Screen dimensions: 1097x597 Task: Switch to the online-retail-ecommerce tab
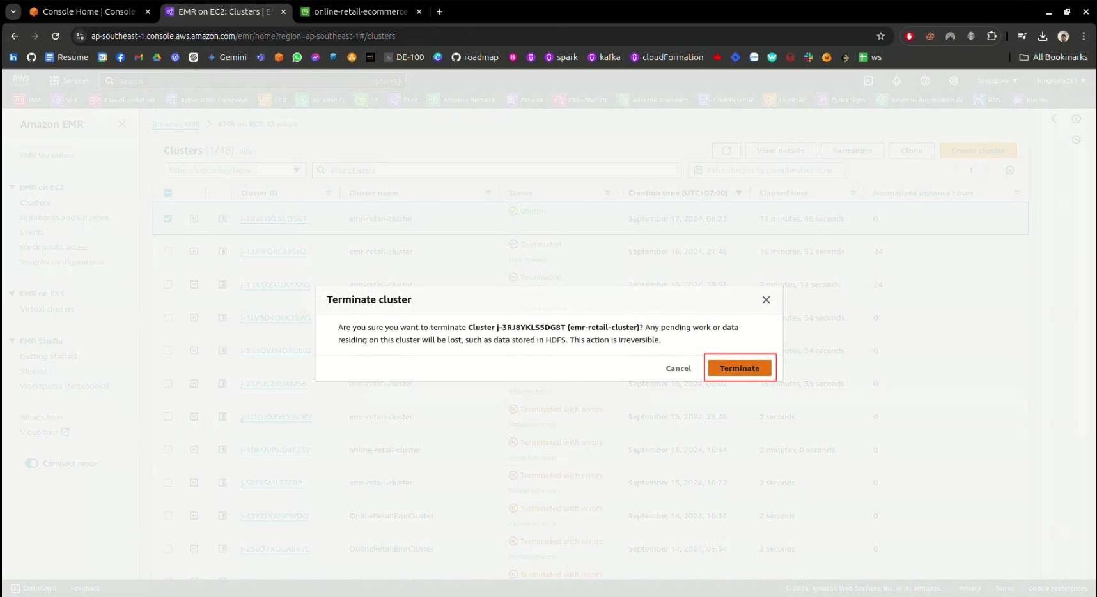click(x=360, y=11)
